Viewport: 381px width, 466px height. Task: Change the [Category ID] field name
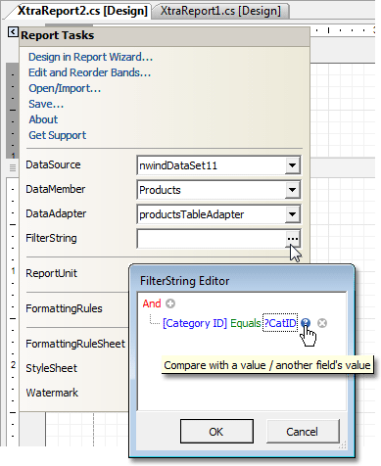coord(195,323)
